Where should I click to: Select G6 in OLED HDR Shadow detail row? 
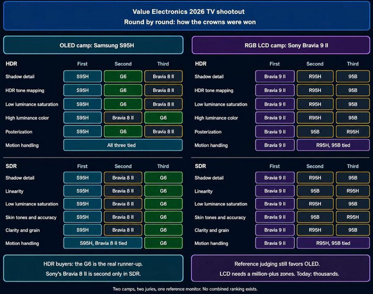(123, 76)
